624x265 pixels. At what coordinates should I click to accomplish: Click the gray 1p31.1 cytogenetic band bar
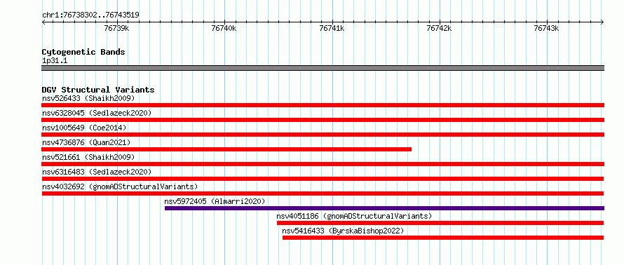pos(323,68)
